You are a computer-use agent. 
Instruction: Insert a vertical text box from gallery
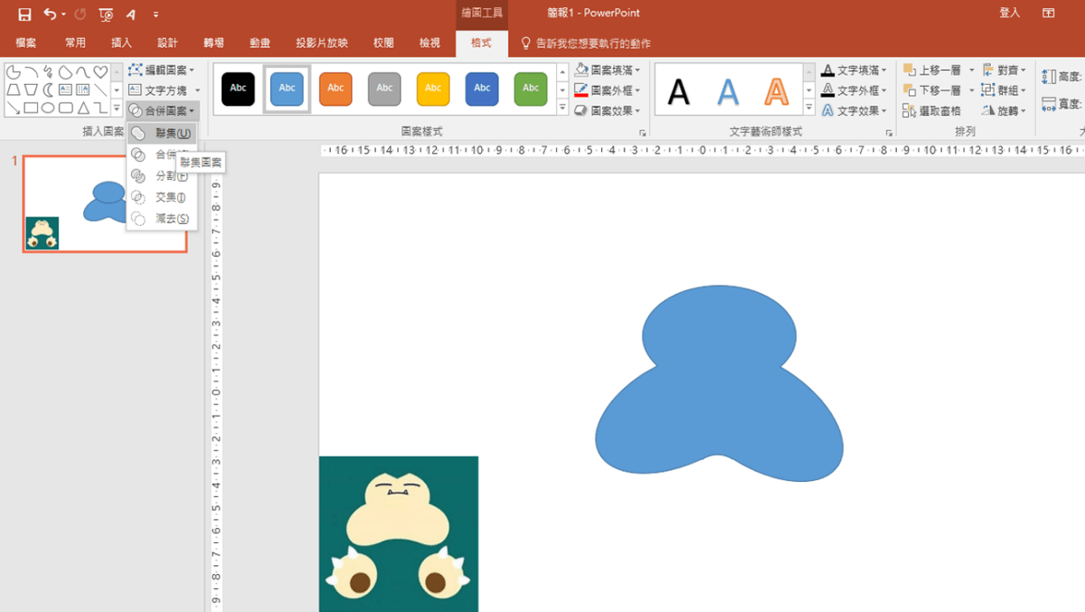click(82, 89)
